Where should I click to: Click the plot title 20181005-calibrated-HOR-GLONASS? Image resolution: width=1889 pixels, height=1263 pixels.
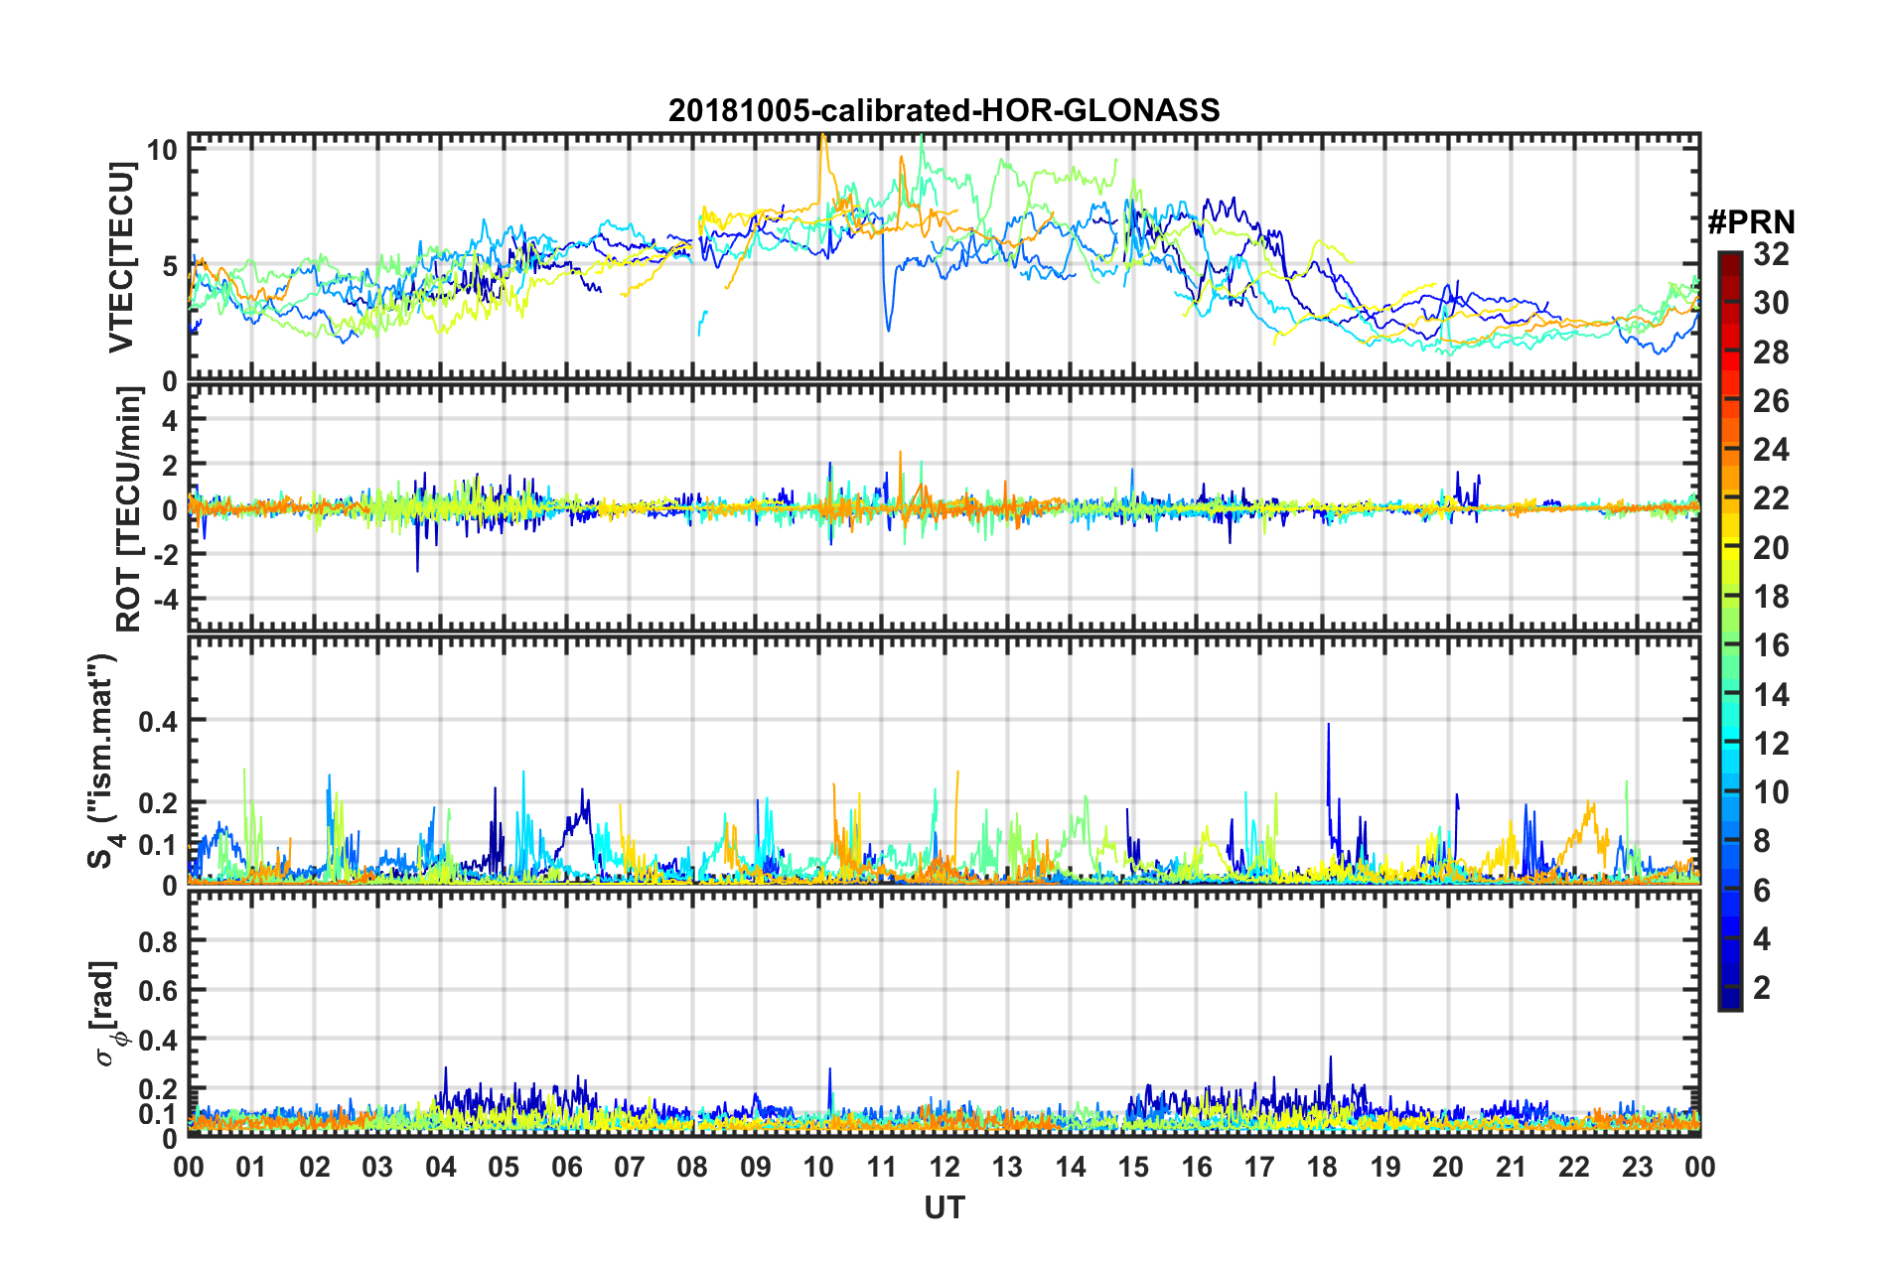(944, 110)
